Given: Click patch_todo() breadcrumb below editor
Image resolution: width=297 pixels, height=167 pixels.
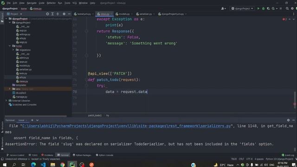Looking at the screenshot, I should 95,116.
